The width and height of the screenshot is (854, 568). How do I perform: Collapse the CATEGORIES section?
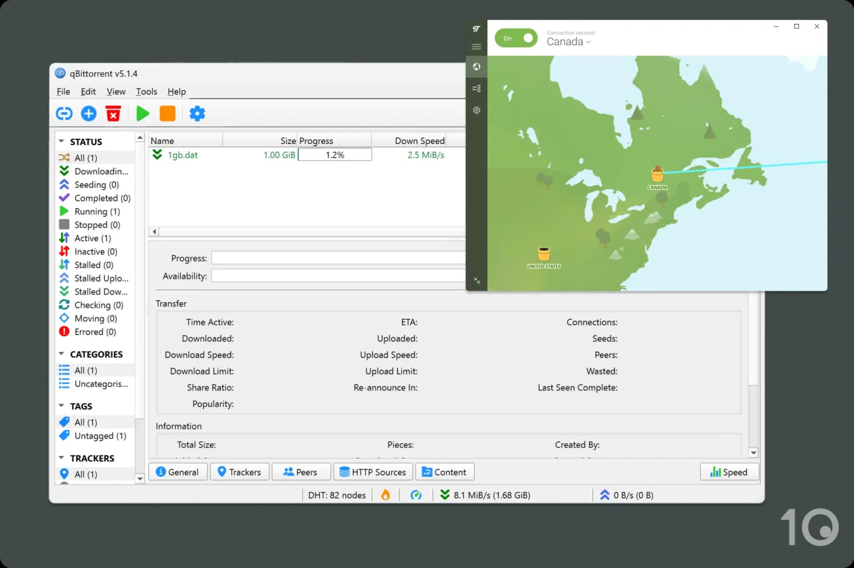[x=62, y=353]
